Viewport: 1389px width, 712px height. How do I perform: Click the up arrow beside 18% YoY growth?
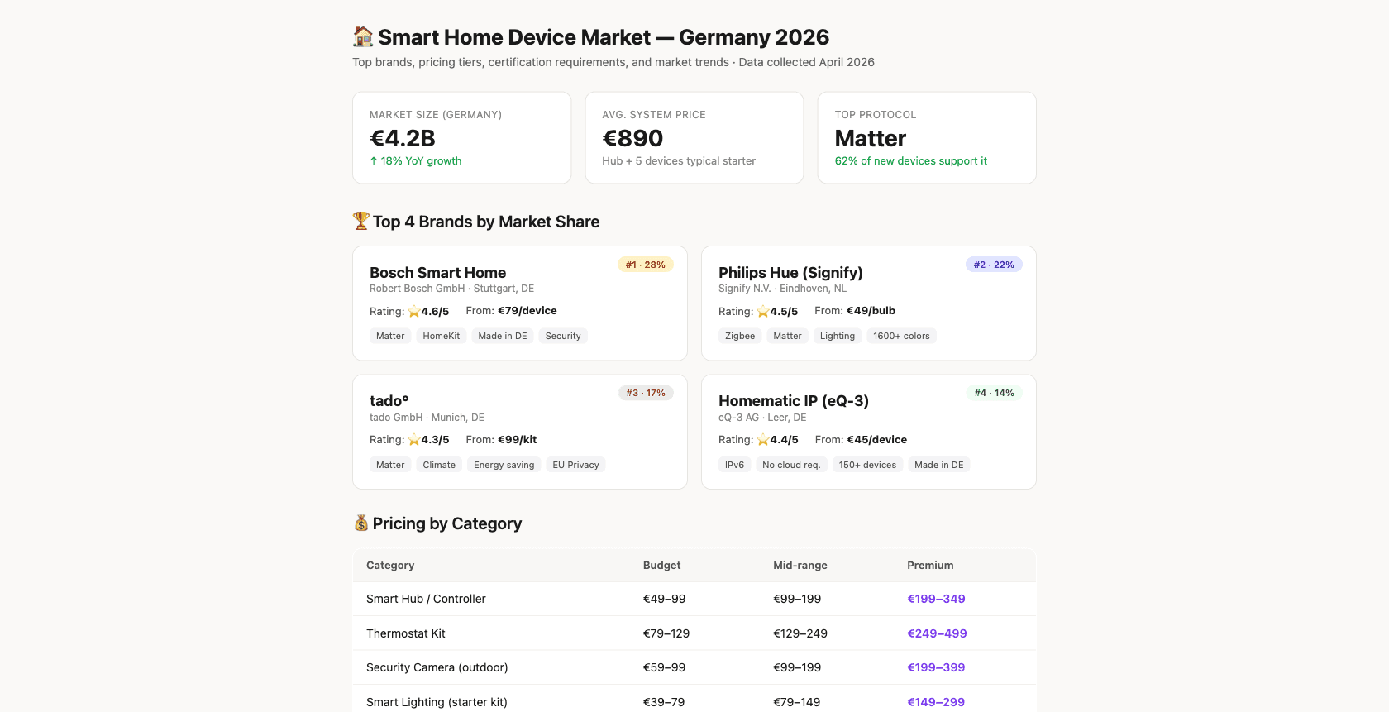[374, 161]
